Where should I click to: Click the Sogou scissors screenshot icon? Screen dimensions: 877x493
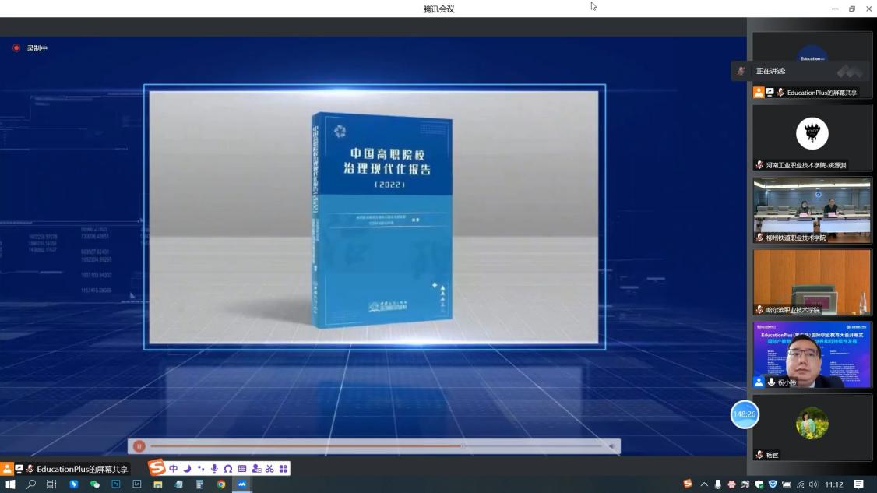click(269, 469)
